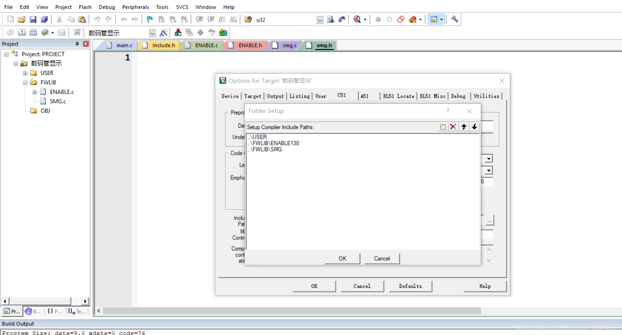Open the Flash menu
622x335 pixels.
(x=85, y=7)
